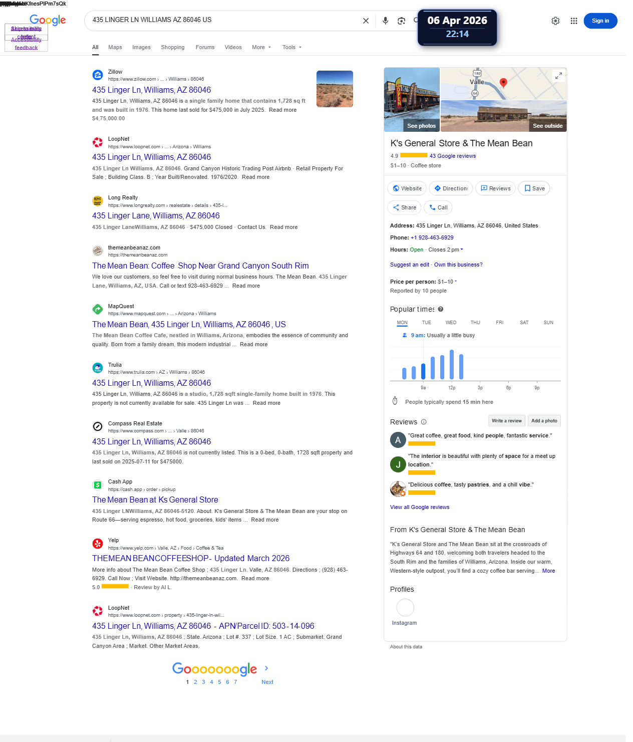633x742 pixels.
Task: Open the Instagram profile icon
Action: [x=405, y=608]
